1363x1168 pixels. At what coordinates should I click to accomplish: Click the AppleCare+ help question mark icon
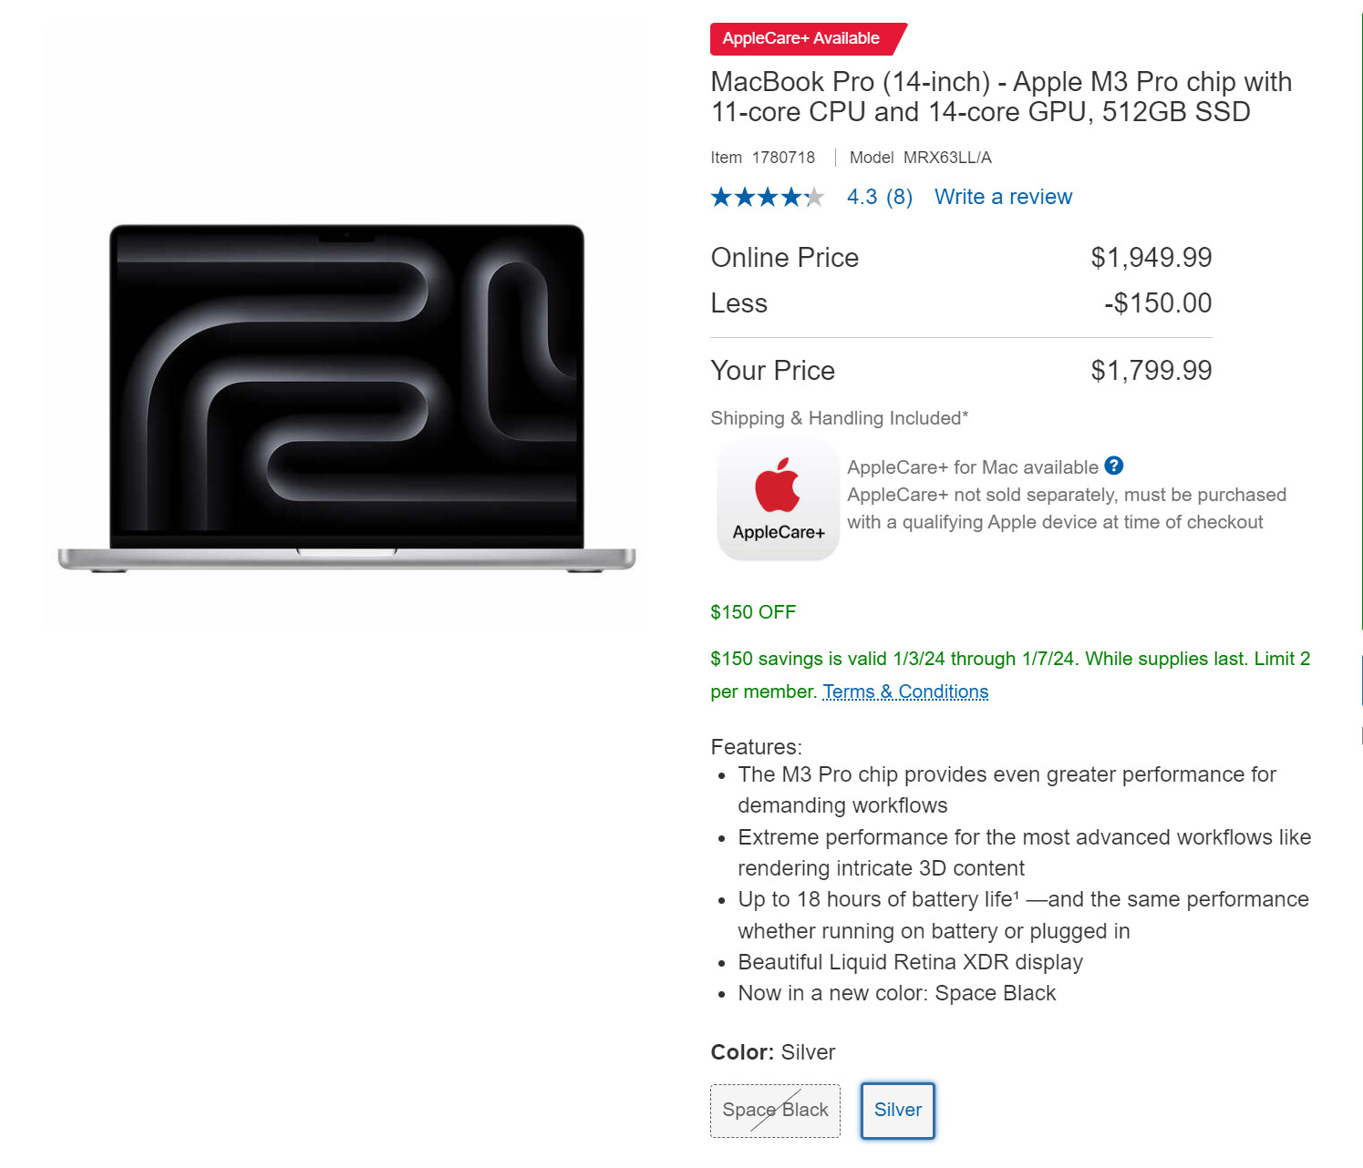(1113, 466)
